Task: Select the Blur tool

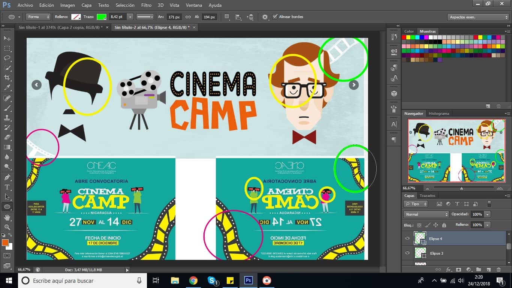Action: tap(7, 157)
